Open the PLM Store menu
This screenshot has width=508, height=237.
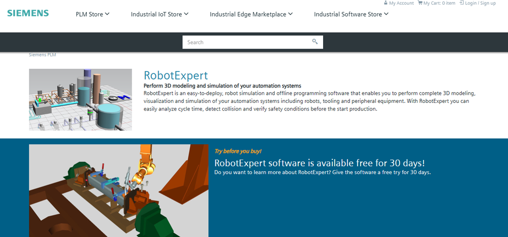(x=92, y=14)
